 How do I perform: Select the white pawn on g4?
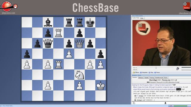coord(90,64)
